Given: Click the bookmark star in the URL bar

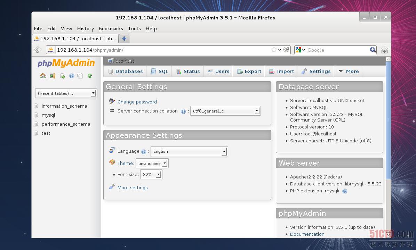Looking at the screenshot, I should [x=274, y=50].
